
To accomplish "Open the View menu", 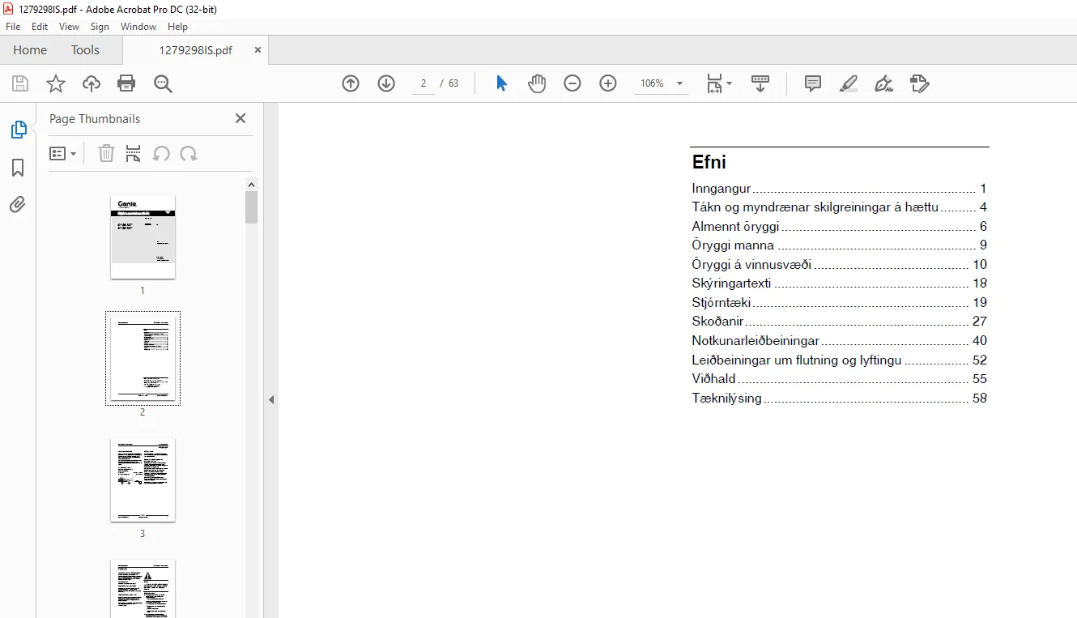I will coord(69,27).
